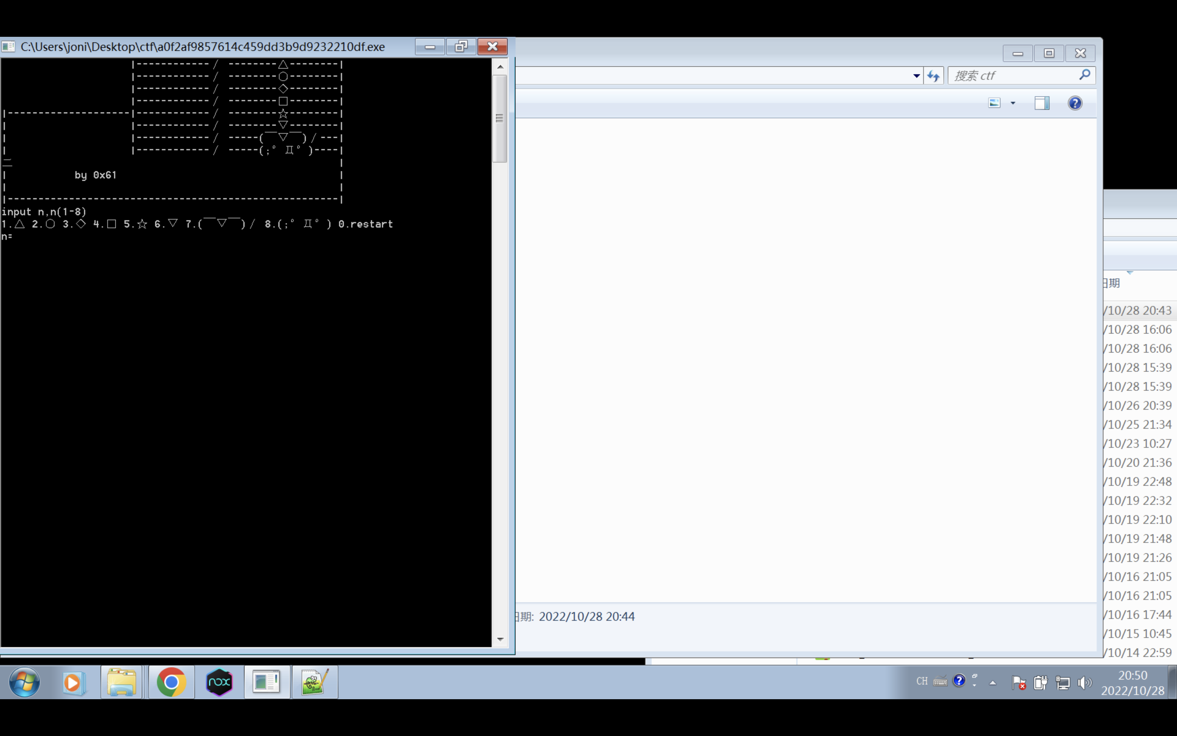
Task: Open the view options dropdown arrow
Action: [1013, 103]
